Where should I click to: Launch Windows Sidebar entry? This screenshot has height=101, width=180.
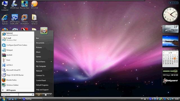click(17, 85)
